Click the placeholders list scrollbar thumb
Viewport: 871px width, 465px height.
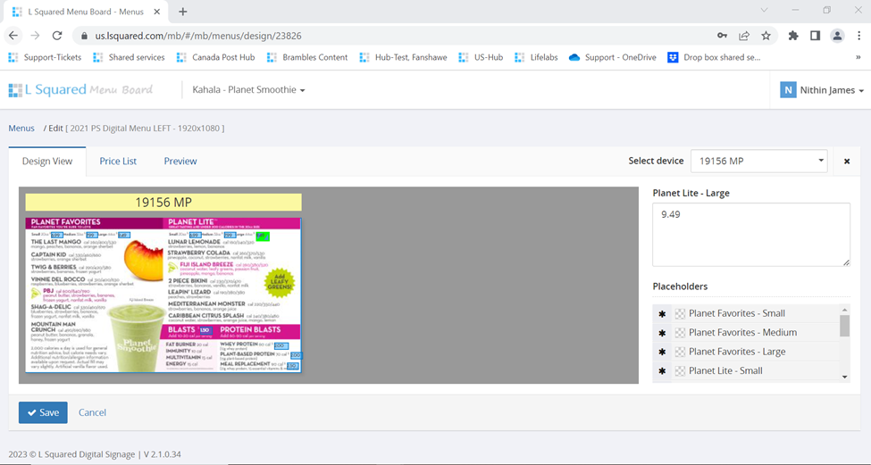[x=844, y=325]
